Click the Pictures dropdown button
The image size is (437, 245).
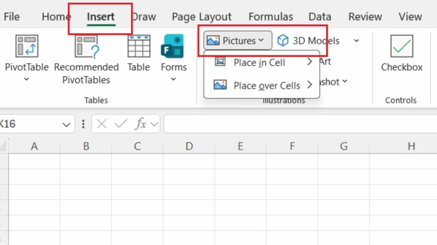(x=238, y=40)
